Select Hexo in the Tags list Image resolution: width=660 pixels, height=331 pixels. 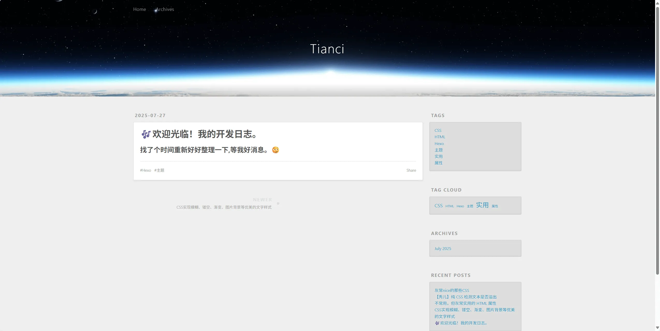click(439, 144)
